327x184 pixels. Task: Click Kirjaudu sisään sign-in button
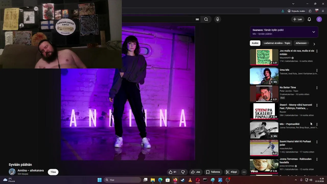click(296, 11)
